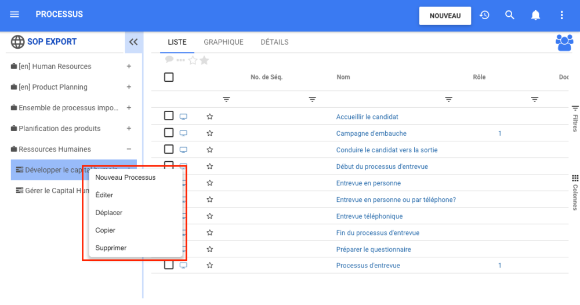The image size is (580, 305).
Task: Collapse the SOP Export sidebar panel
Action: pyautogui.click(x=133, y=42)
